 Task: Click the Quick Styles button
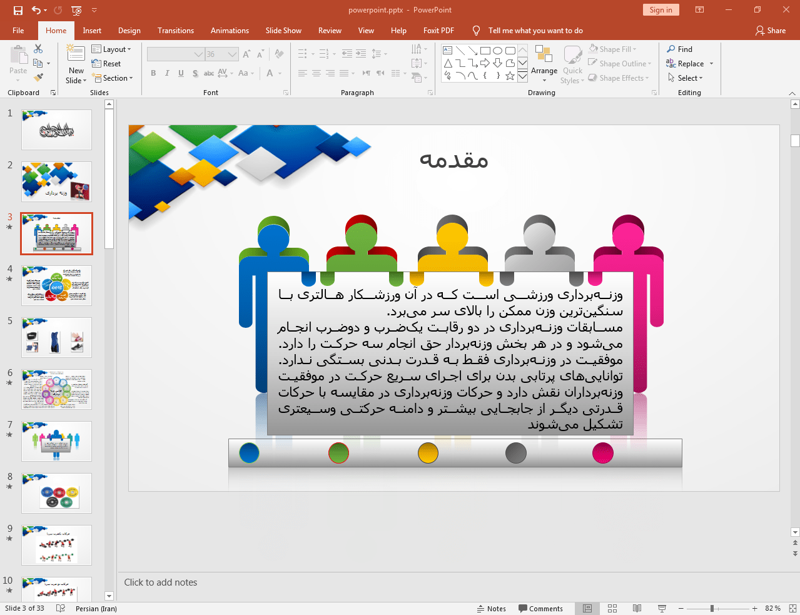tap(572, 65)
